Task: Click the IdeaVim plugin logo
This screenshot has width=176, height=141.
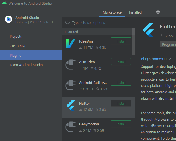Action: [x=71, y=44]
